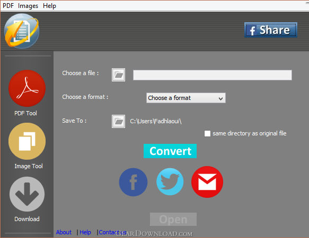The width and height of the screenshot is (309, 238).
Task: Enable same directory as original file
Action: 207,133
